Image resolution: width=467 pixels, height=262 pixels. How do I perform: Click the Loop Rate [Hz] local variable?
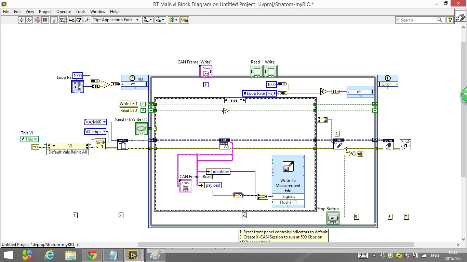click(x=260, y=93)
